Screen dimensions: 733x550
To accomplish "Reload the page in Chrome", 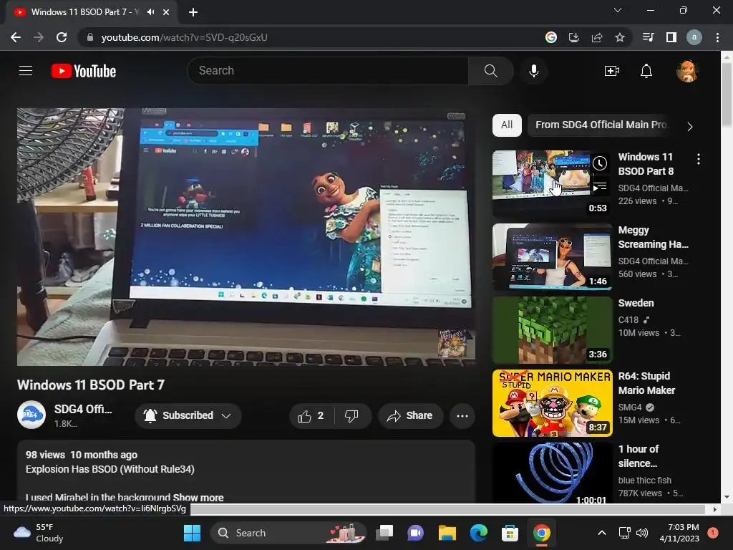I will pyautogui.click(x=62, y=37).
